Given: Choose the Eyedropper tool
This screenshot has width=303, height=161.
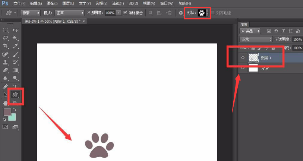Looking at the screenshot, I should pos(15,46).
